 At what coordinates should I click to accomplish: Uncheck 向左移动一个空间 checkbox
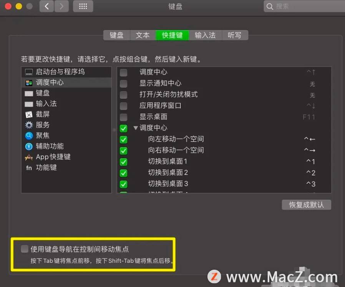pos(123,139)
